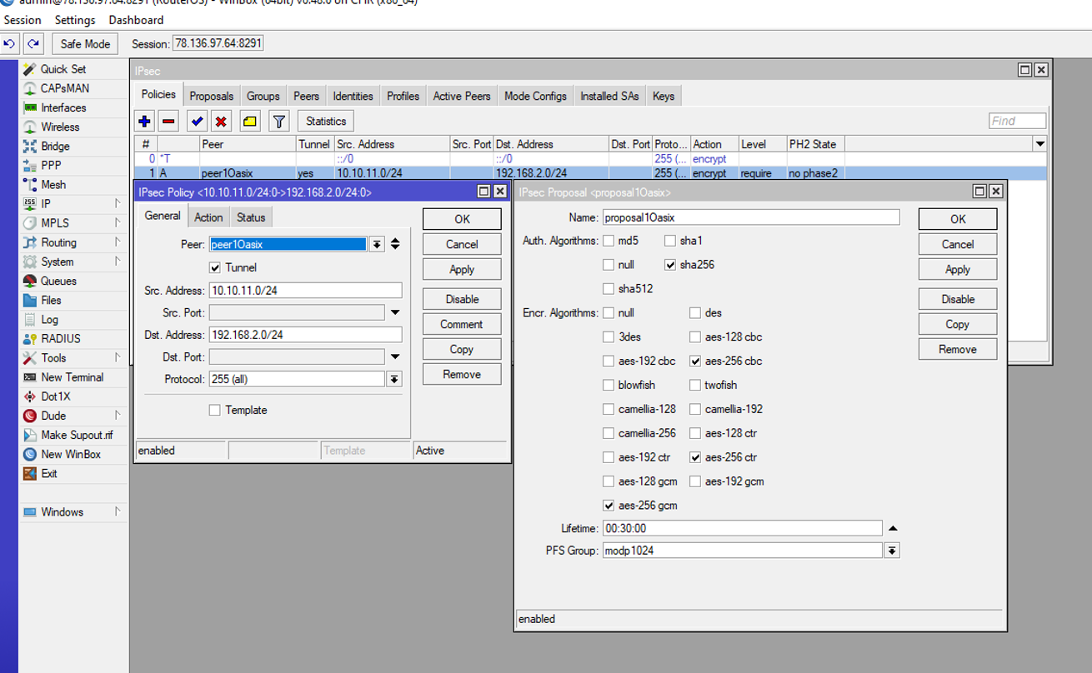Click the Statistics button
Viewport: 1092px width, 673px height.
(326, 121)
